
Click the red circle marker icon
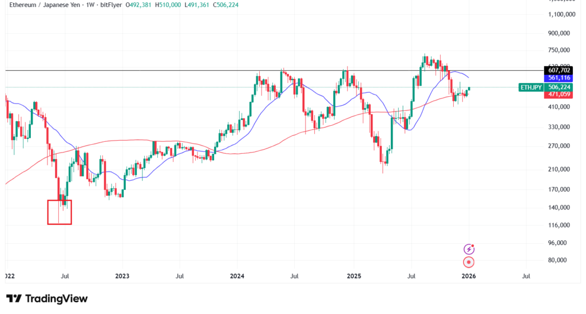click(469, 263)
